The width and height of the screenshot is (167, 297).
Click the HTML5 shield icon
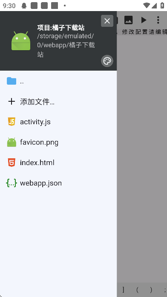coord(12,163)
